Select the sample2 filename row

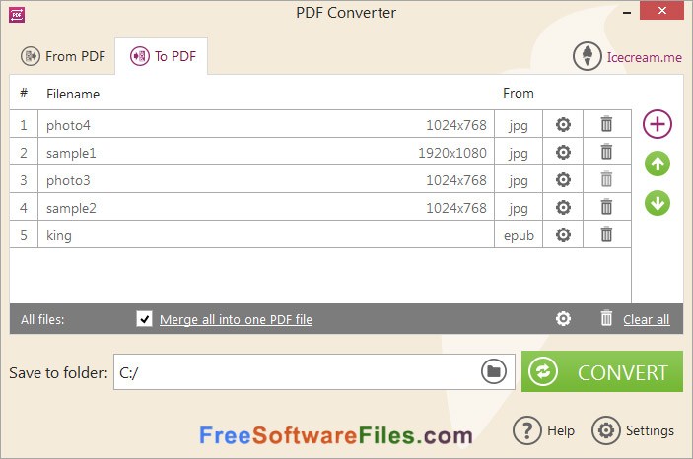point(266,207)
